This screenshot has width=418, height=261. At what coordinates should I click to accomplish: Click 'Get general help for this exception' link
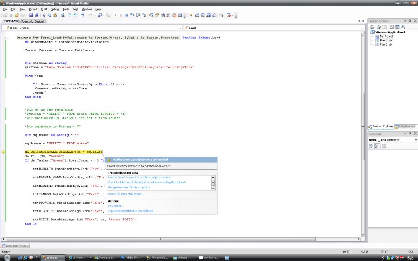click(x=129, y=188)
